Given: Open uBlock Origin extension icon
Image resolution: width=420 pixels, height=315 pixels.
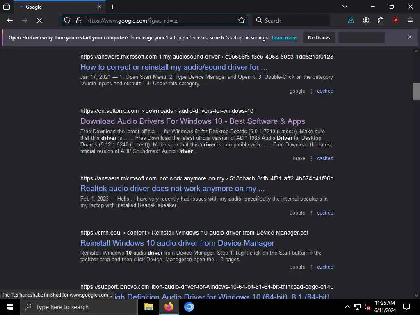Looking at the screenshot, I should coord(395,21).
